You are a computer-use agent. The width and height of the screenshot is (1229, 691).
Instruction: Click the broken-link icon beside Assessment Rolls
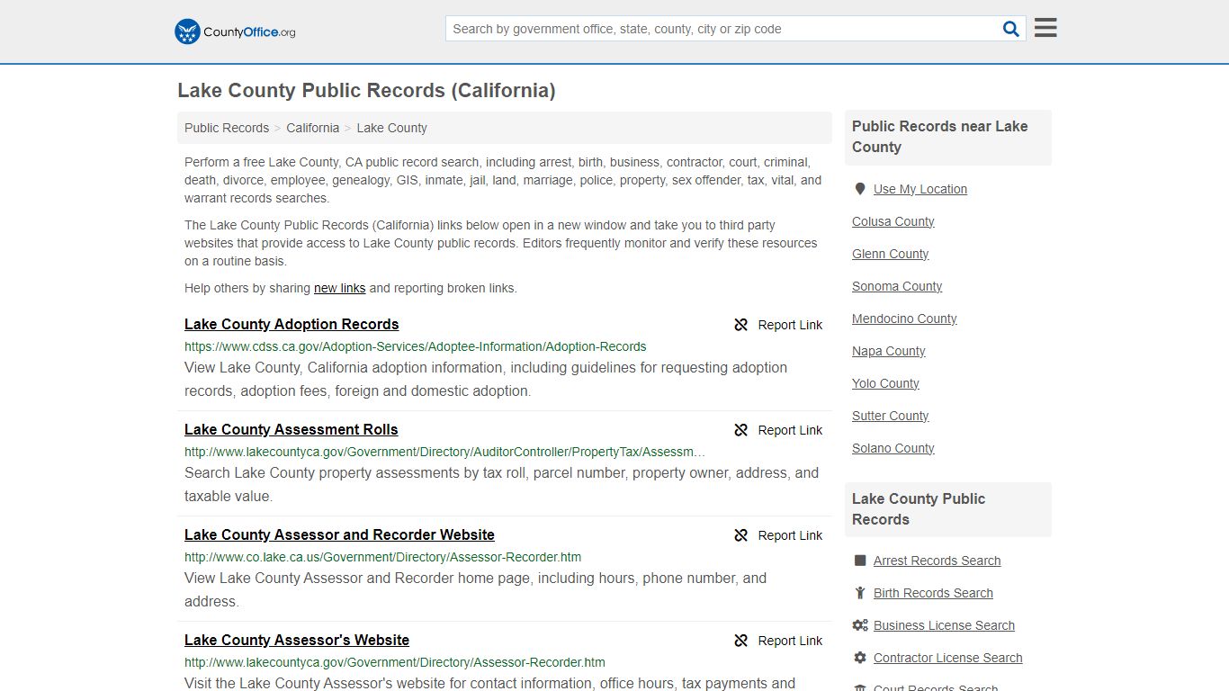pyautogui.click(x=741, y=430)
